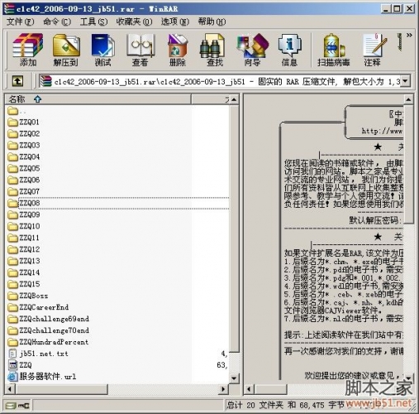419x414 pixels.
Task: Launch the Wizard (向导) icon
Action: (252, 50)
